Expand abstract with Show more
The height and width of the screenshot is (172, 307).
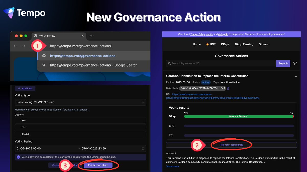point(172,166)
